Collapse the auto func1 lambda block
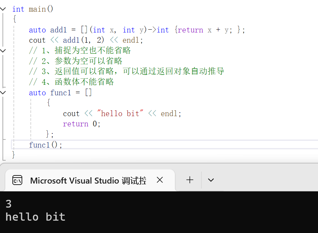 [x=3, y=92]
